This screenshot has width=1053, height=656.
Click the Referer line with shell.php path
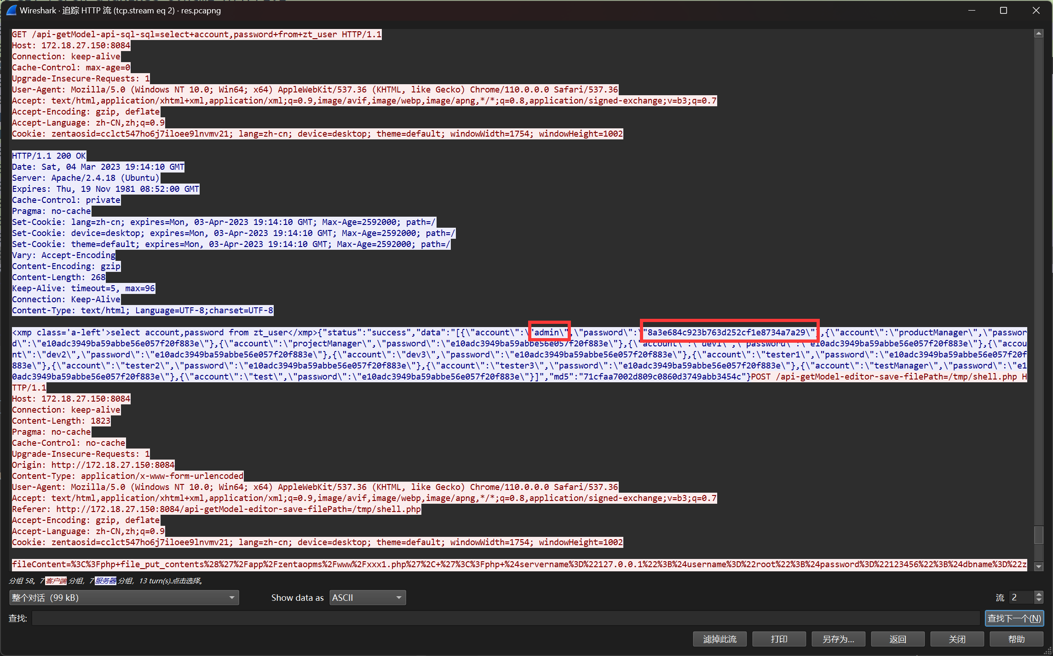(x=216, y=509)
